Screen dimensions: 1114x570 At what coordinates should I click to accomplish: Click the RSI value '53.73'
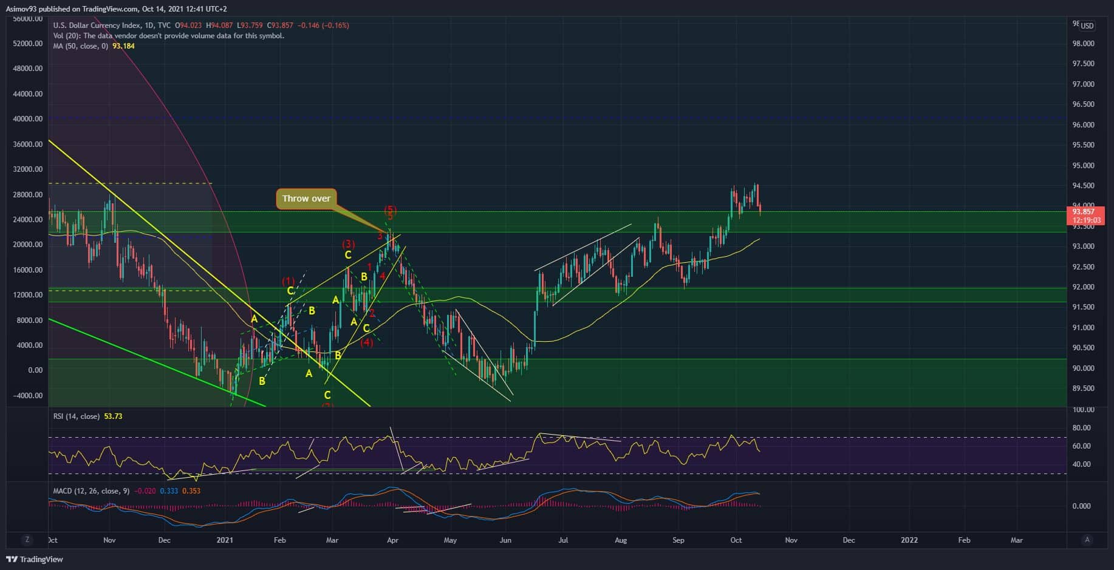pyautogui.click(x=113, y=416)
